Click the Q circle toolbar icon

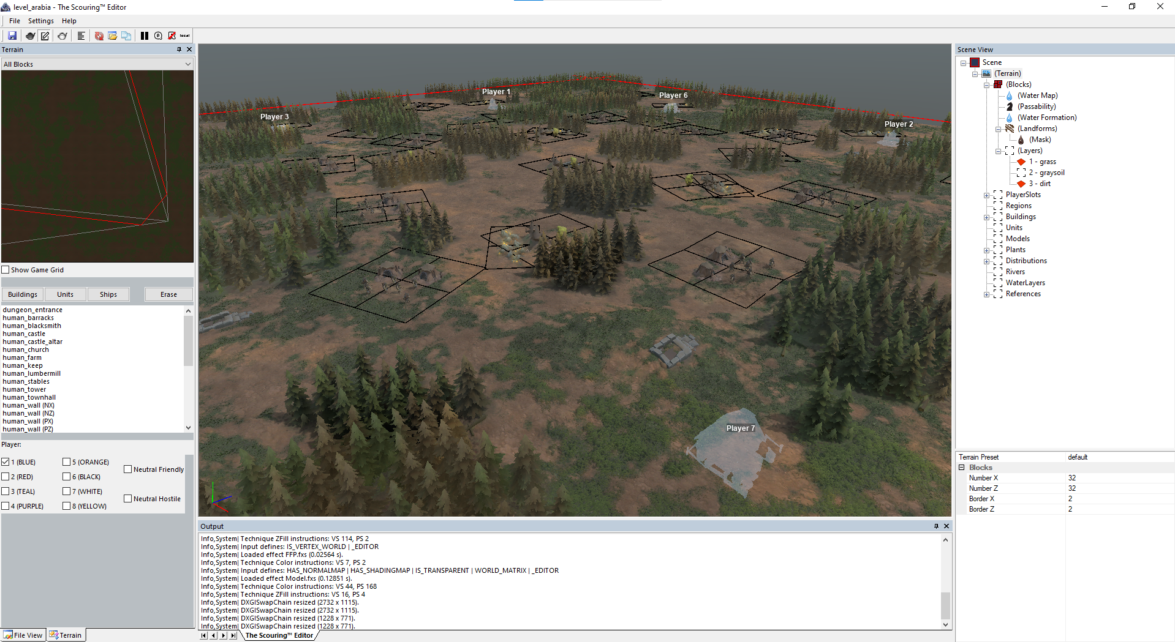(x=158, y=35)
